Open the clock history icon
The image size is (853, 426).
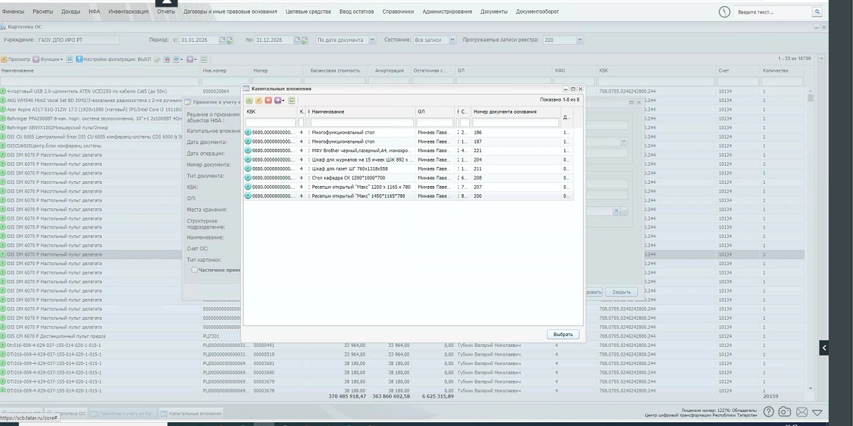point(724,12)
